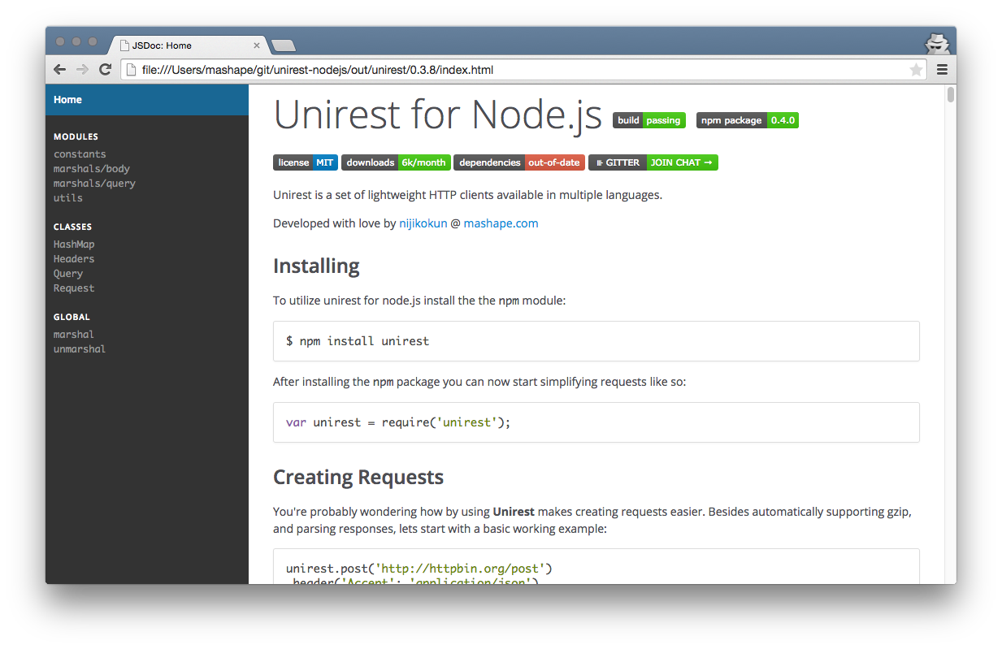Click the unirest.post httpbin code line
The width and height of the screenshot is (1002, 649).
tap(419, 569)
